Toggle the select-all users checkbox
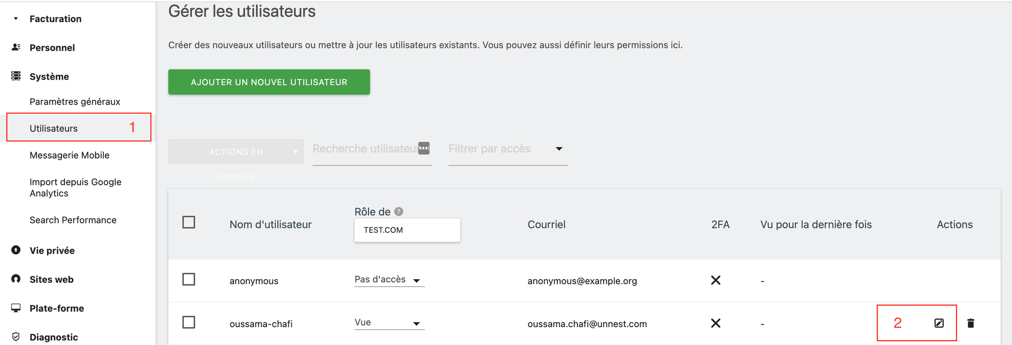The image size is (1012, 345). coord(189,222)
